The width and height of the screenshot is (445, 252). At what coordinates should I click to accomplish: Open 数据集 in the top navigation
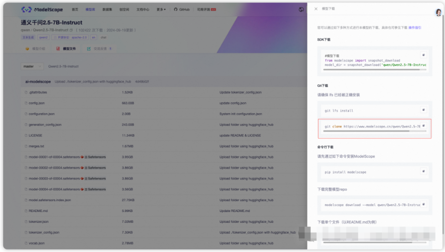[107, 9]
